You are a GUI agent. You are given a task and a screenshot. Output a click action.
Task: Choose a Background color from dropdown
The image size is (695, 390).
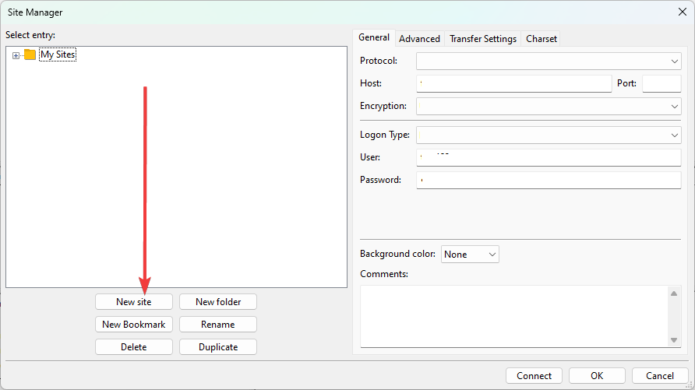(x=470, y=255)
